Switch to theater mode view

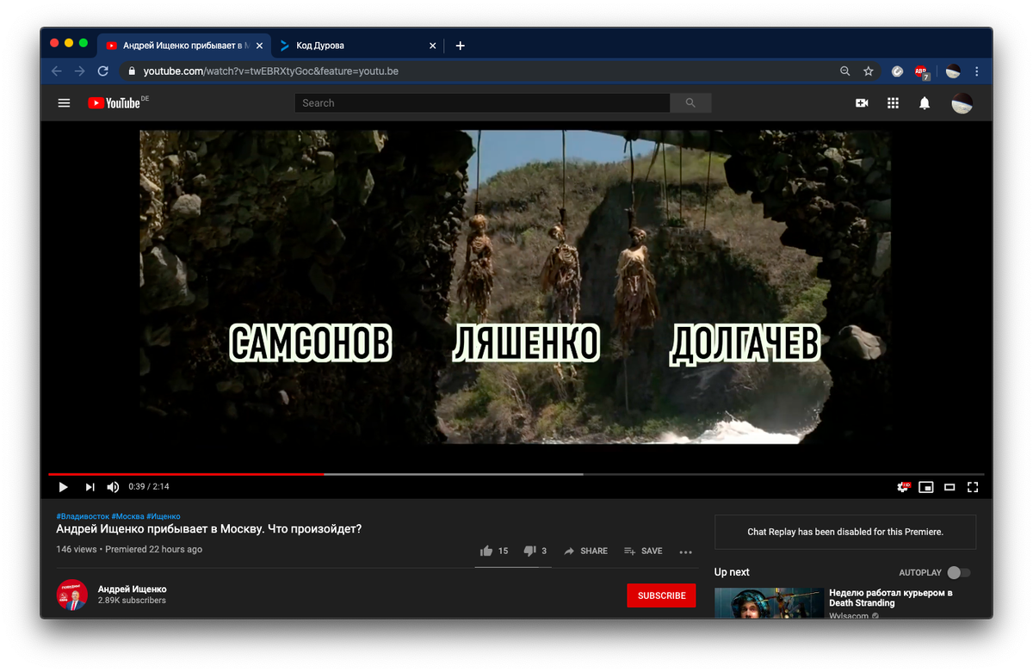pos(949,487)
